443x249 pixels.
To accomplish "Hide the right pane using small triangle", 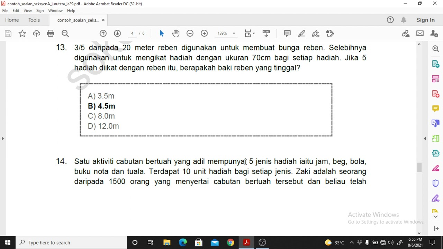I will coord(425,139).
